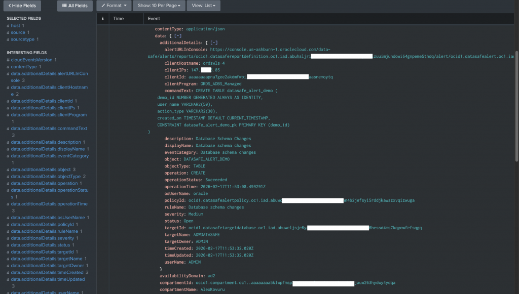The image size is (519, 294).
Task: Click the Hide Fields button
Action: point(22,6)
